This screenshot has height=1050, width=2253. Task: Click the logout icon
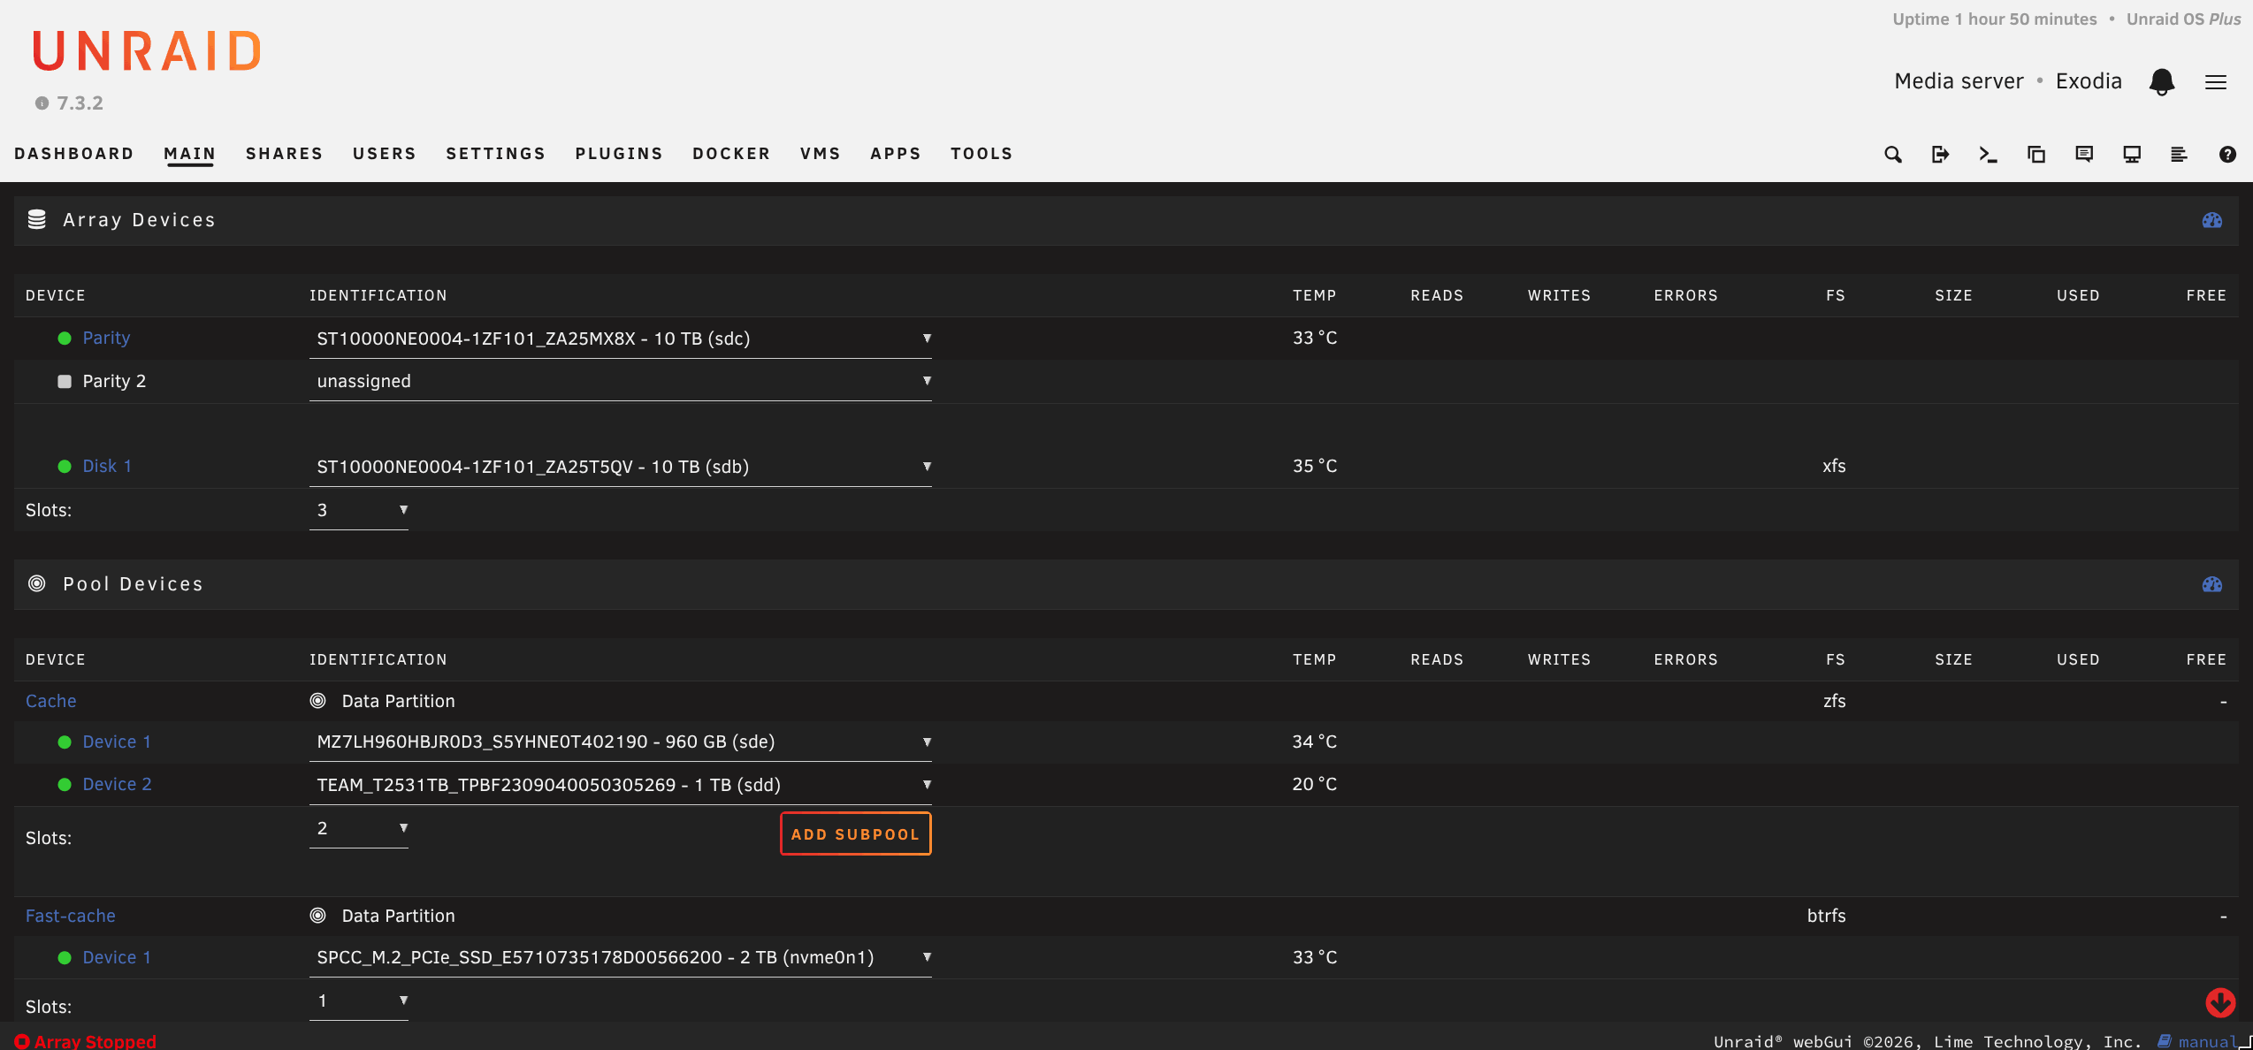(1940, 155)
